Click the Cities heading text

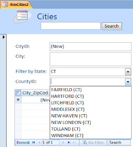pos(47,17)
